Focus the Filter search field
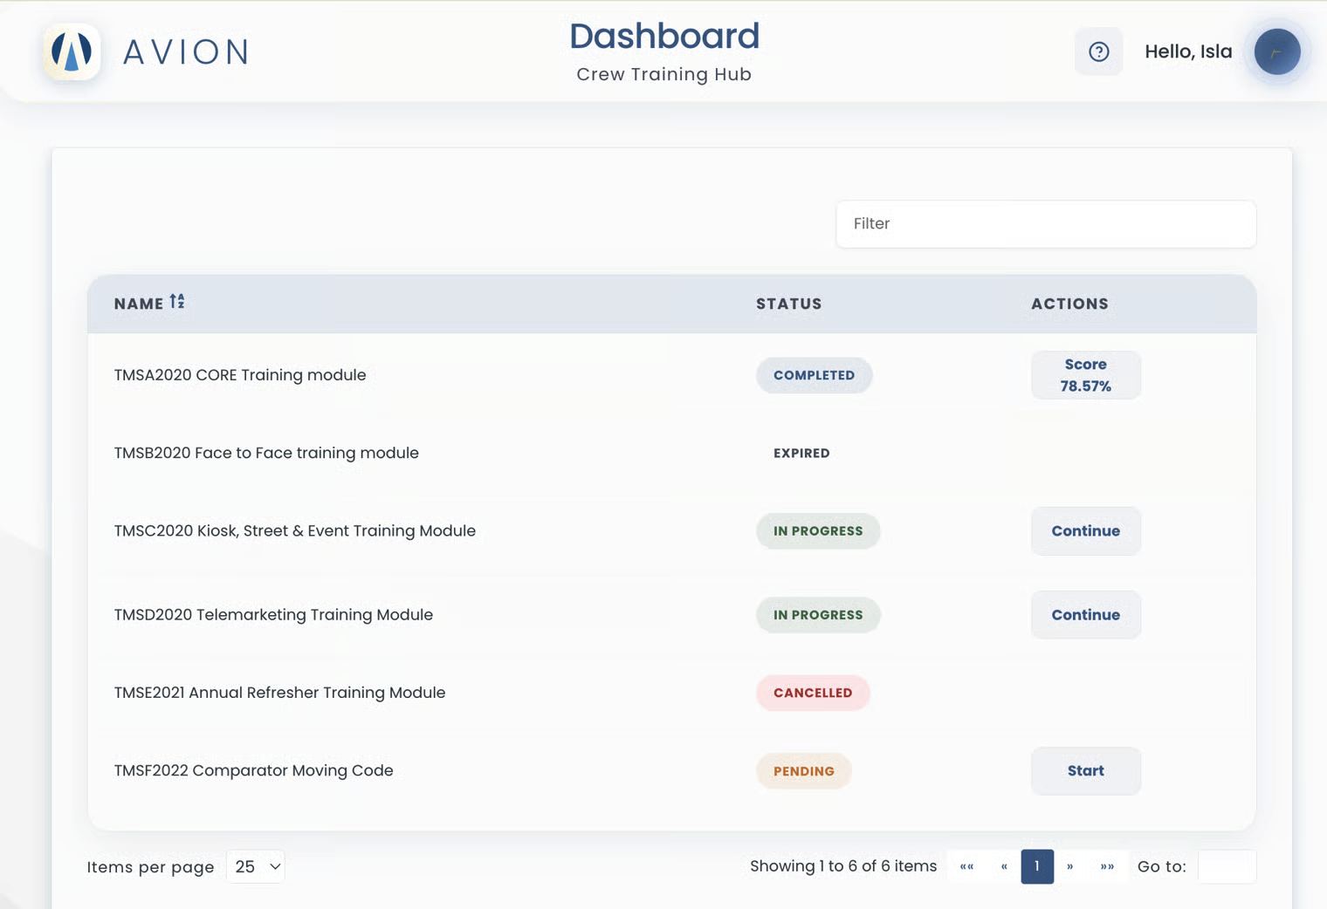This screenshot has height=909, width=1327. [1046, 224]
